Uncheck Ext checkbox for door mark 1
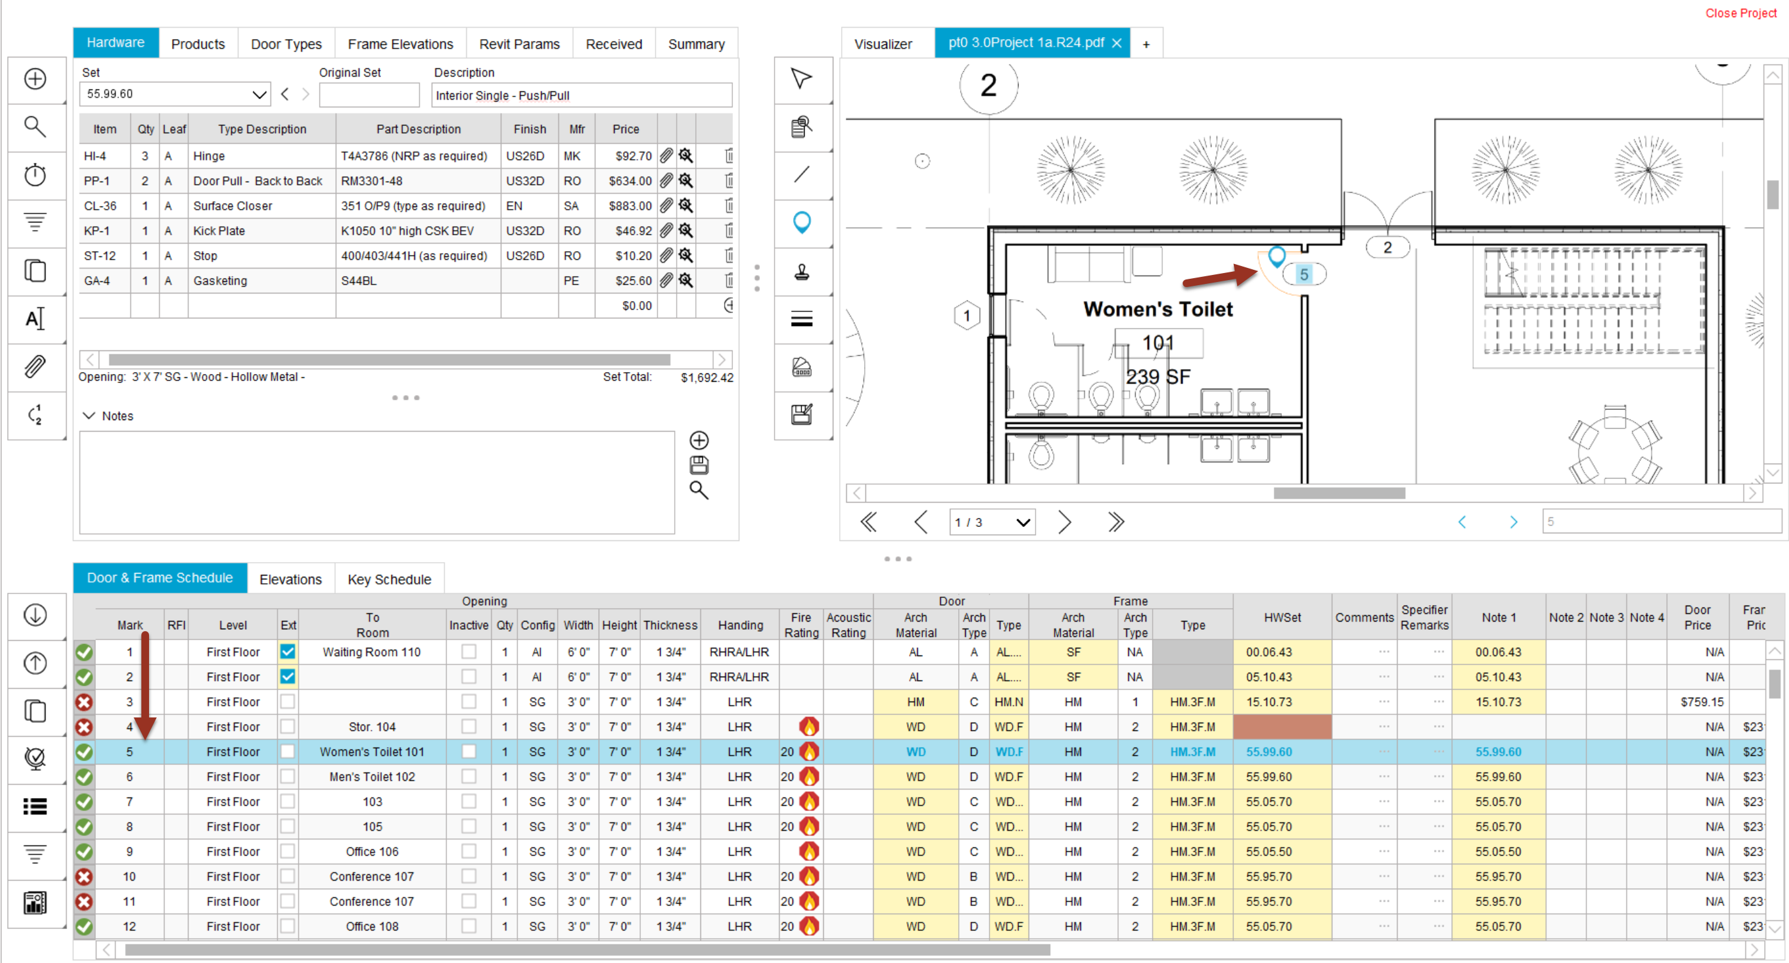Screen dimensions: 1789x963 click(x=288, y=651)
